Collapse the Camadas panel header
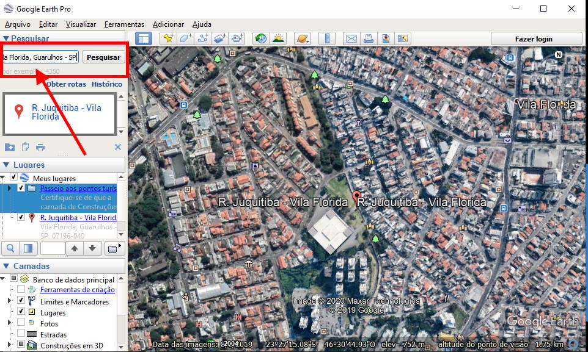Image resolution: width=588 pixels, height=352 pixels. pyautogui.click(x=6, y=265)
